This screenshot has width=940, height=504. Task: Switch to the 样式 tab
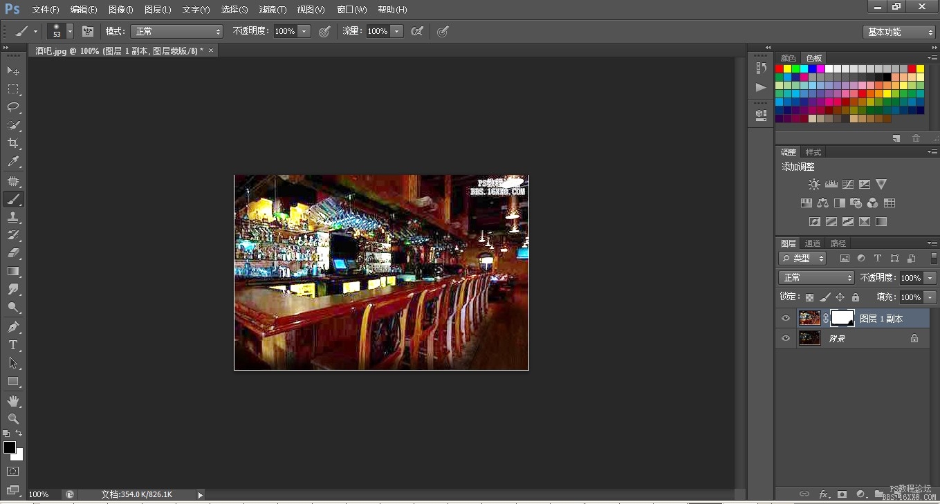click(x=813, y=152)
